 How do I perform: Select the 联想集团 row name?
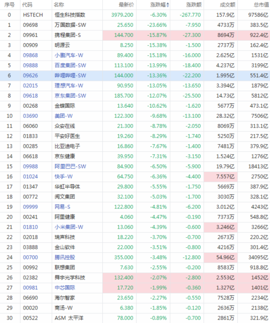tap(64, 268)
